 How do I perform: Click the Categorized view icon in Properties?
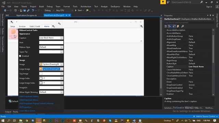[x=166, y=26]
